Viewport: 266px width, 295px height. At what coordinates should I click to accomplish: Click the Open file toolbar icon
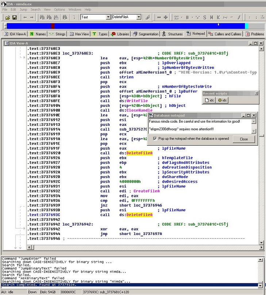[x=7, y=17]
